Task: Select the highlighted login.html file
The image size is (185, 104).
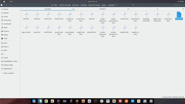Action: click(179, 16)
